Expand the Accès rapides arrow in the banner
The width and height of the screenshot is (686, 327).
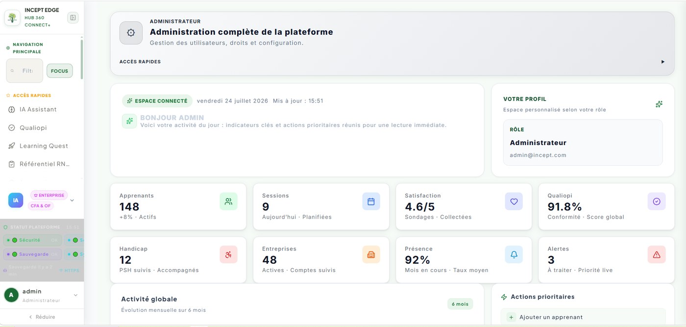click(x=663, y=62)
